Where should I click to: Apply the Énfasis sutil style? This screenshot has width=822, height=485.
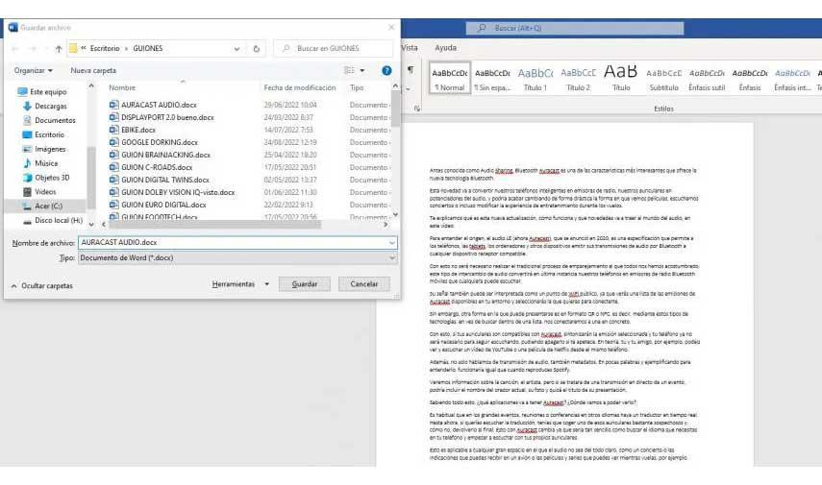[707, 79]
